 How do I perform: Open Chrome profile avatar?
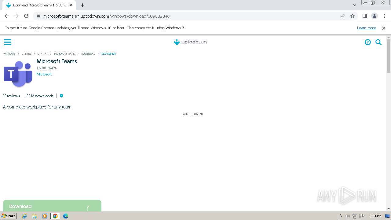click(374, 16)
